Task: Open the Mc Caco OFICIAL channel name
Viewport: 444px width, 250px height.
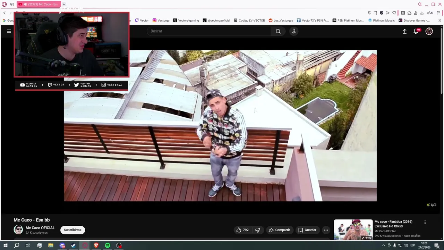Action: [x=40, y=228]
